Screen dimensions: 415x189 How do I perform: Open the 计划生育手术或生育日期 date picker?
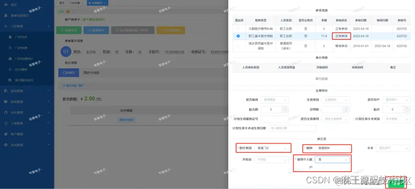click(293, 128)
